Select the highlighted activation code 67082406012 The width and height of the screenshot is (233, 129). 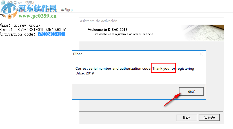pyautogui.click(x=51, y=34)
